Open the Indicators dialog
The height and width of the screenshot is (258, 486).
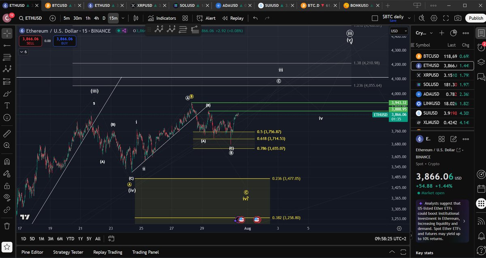[x=162, y=18]
